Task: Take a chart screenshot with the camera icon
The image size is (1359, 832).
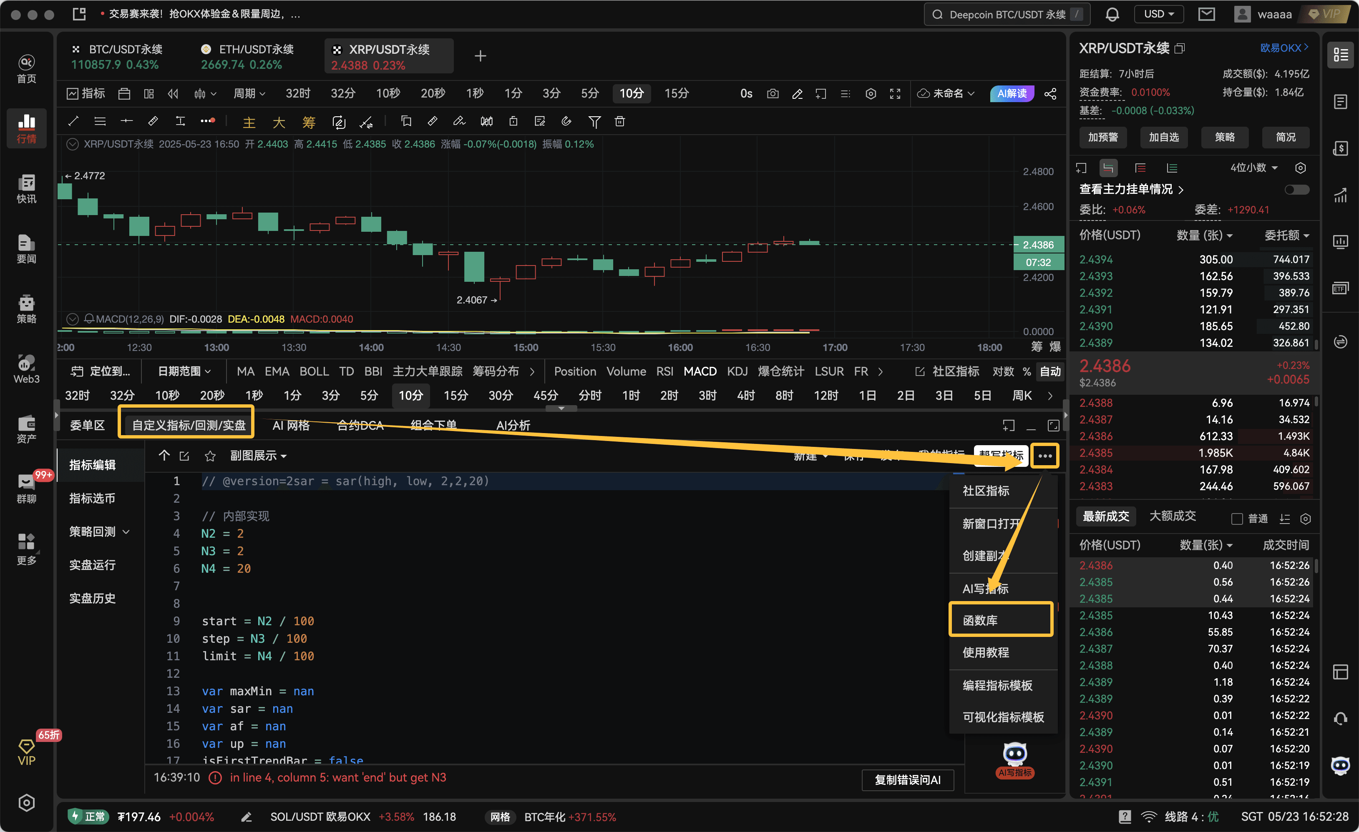Action: coord(773,94)
